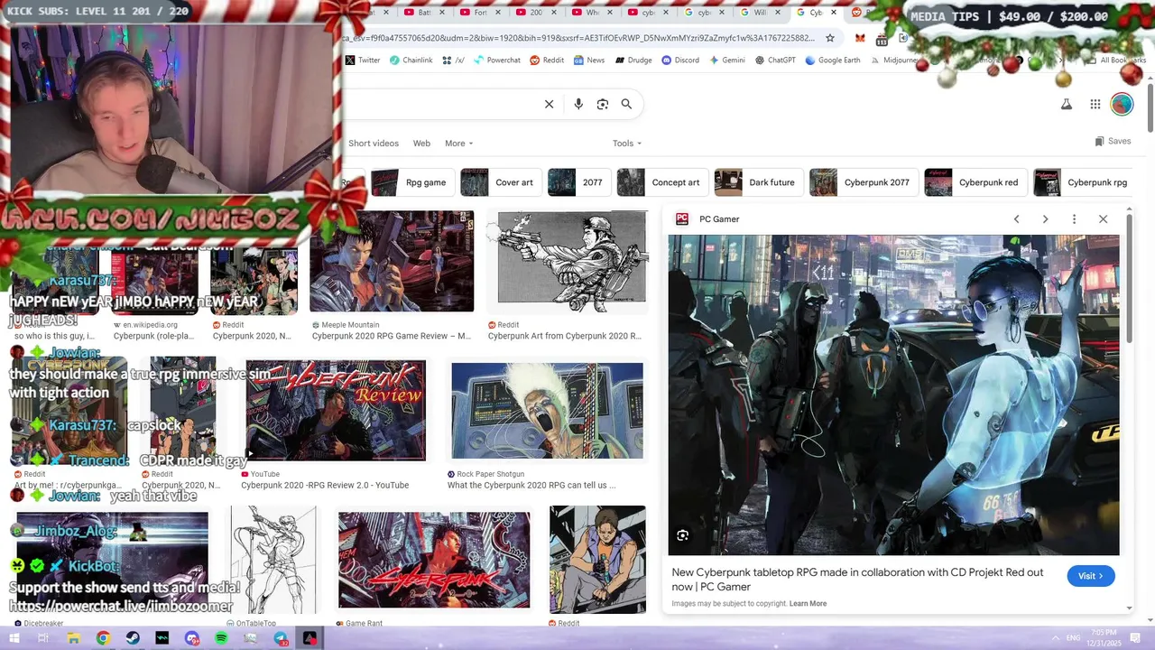Open Rock Paper Shotgun screaming face thumbnail

(x=548, y=411)
